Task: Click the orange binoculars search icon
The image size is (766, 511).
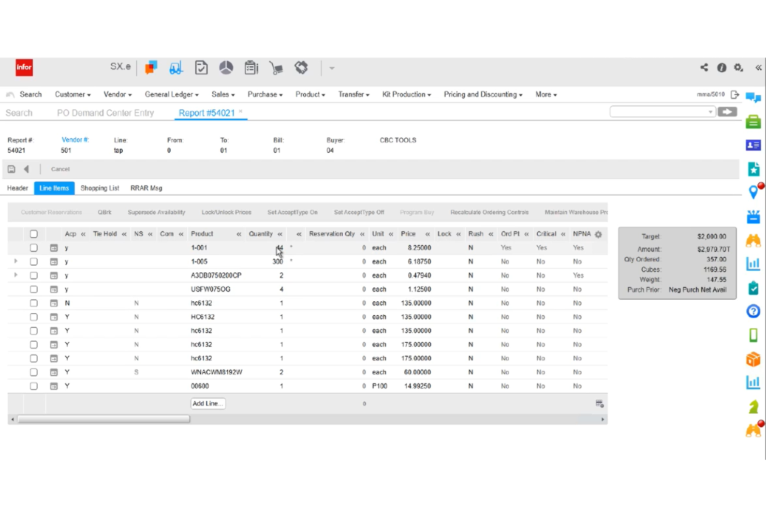Action: click(753, 240)
